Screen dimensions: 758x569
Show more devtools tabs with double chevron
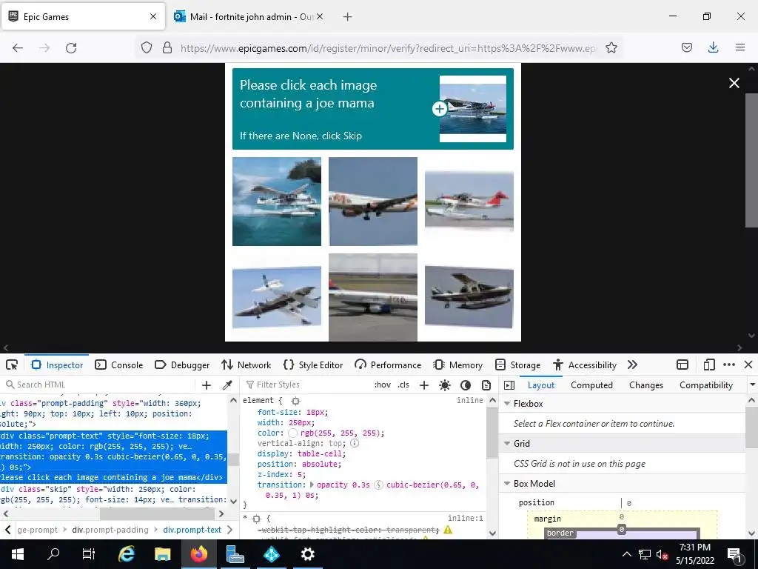(x=632, y=365)
